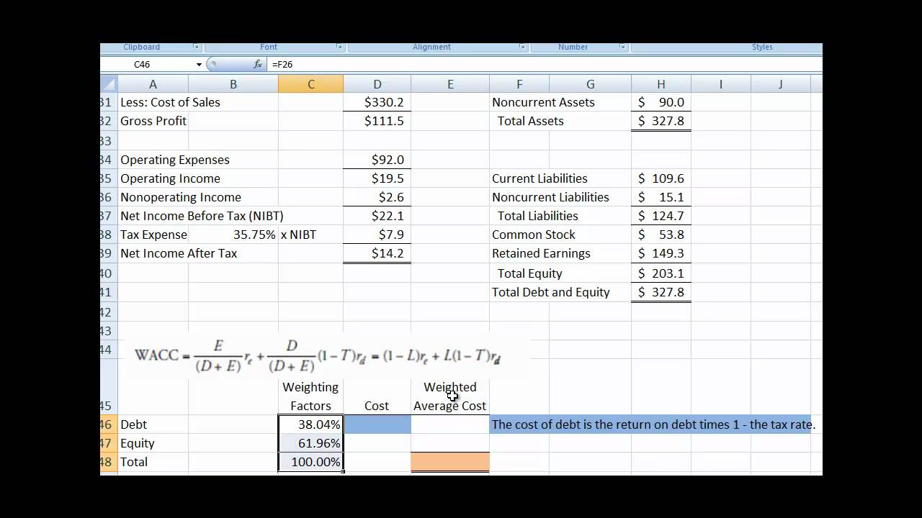Select the $111.5 gross profit value
The height and width of the screenshot is (518, 922).
pyautogui.click(x=377, y=121)
